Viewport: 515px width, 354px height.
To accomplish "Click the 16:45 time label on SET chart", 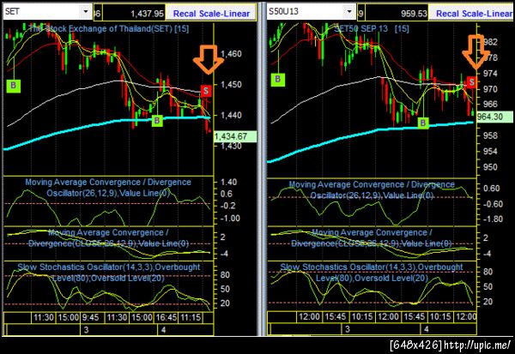I will pos(166,318).
